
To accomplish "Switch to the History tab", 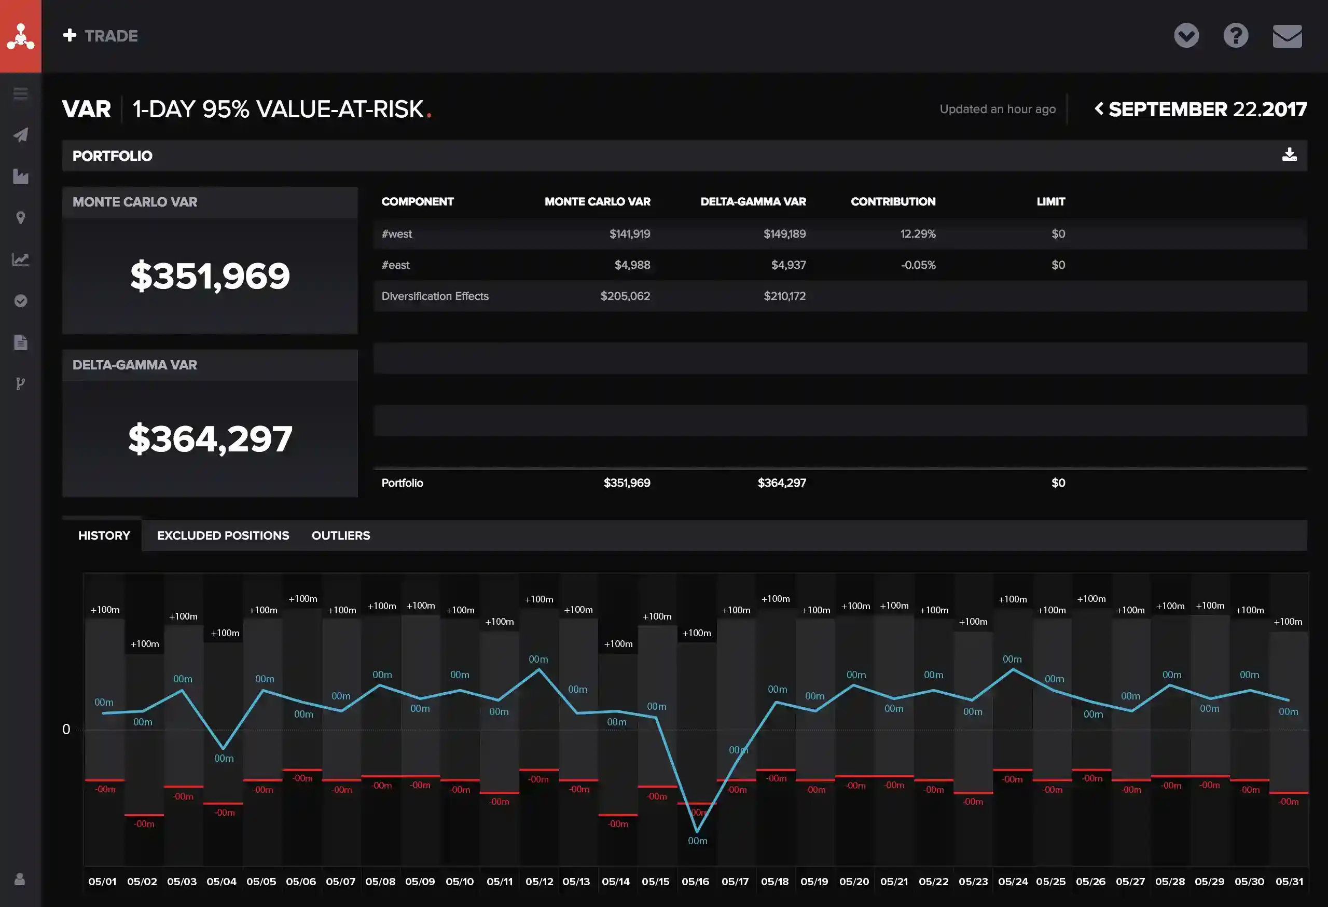I will 104,535.
